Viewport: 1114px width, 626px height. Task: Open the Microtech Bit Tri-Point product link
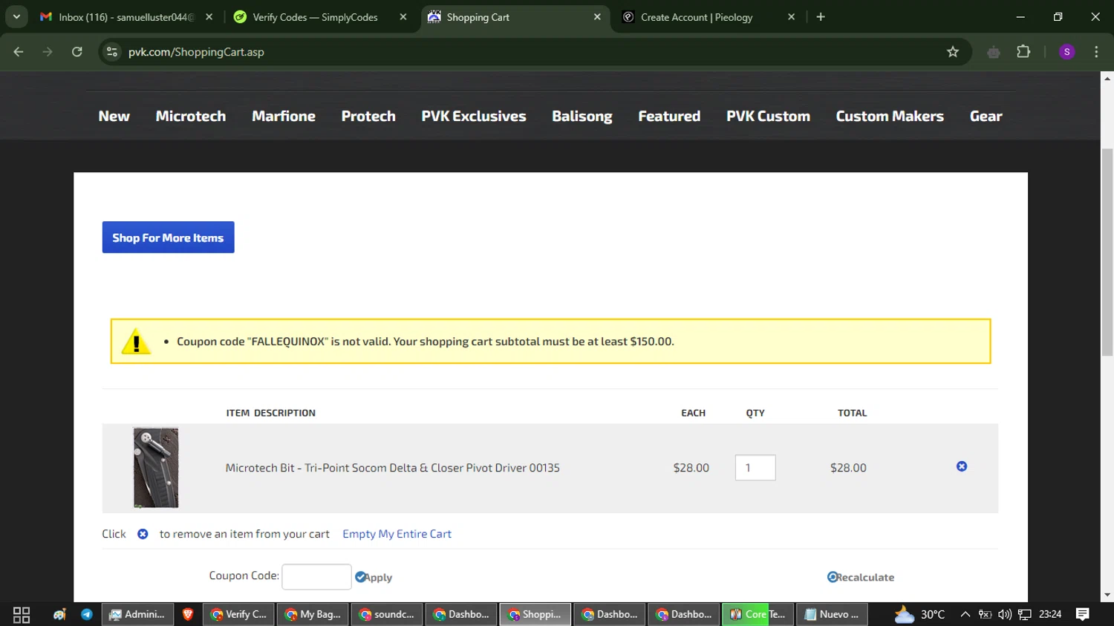click(392, 468)
